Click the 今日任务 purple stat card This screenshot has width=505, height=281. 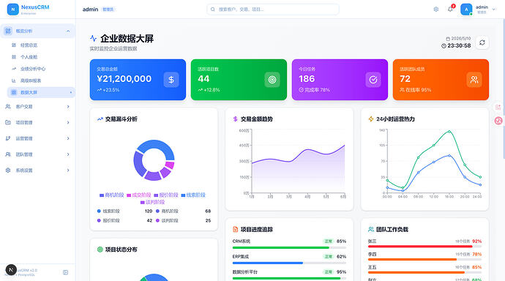click(340, 80)
